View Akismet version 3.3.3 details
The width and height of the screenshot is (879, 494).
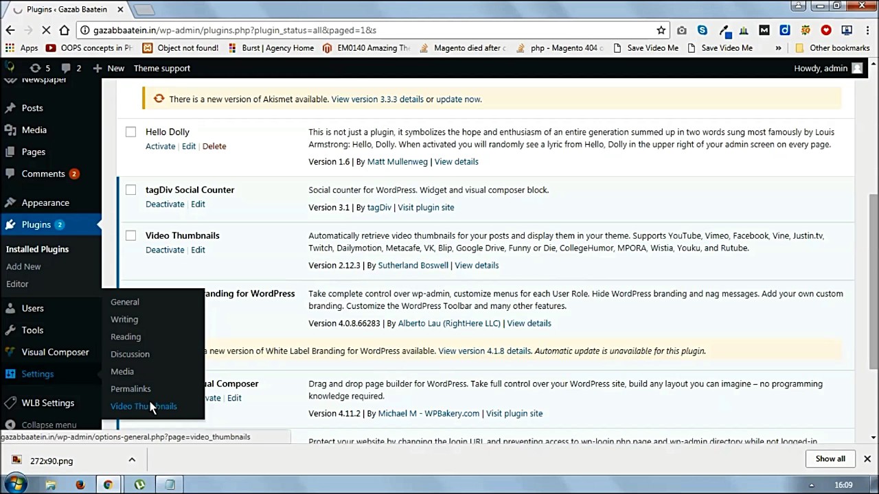[x=377, y=99]
